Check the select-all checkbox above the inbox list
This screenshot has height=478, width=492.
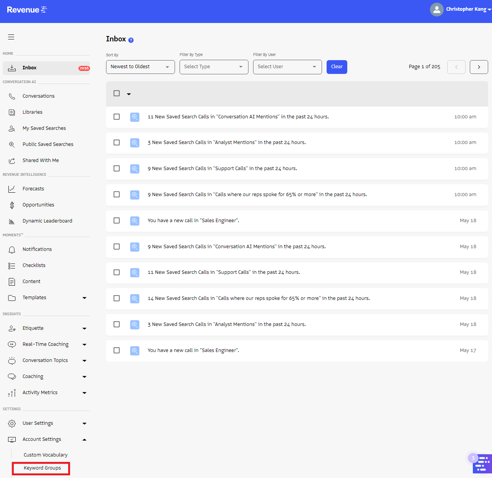(116, 93)
